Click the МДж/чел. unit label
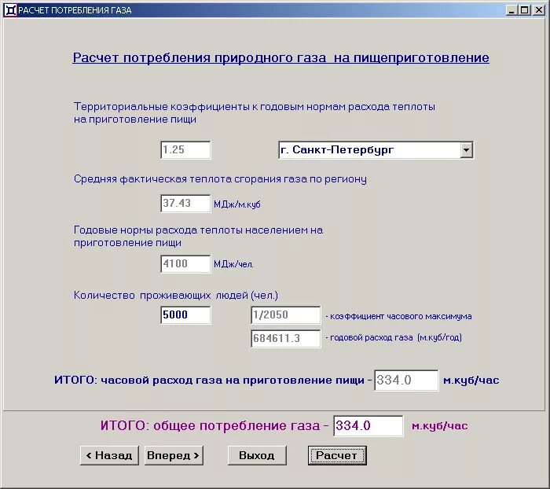 pyautogui.click(x=233, y=264)
